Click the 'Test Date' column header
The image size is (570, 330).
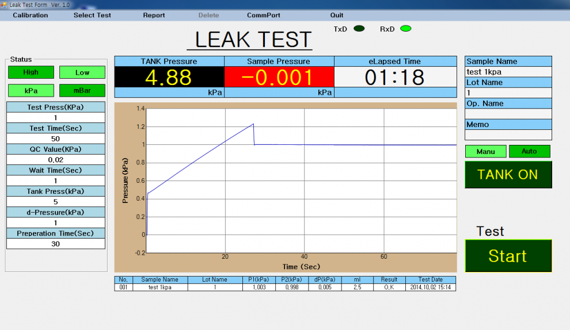coord(431,279)
